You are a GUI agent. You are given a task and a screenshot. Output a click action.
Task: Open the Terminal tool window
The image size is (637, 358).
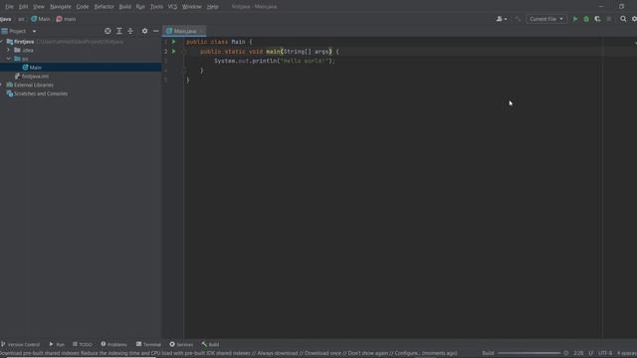point(148,344)
